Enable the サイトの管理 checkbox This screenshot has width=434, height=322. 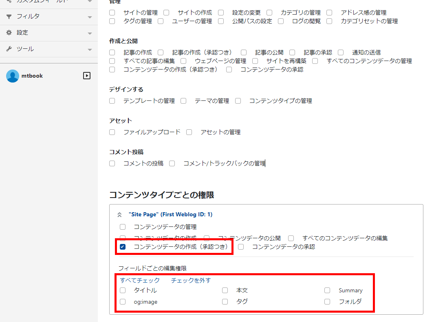[x=112, y=13]
